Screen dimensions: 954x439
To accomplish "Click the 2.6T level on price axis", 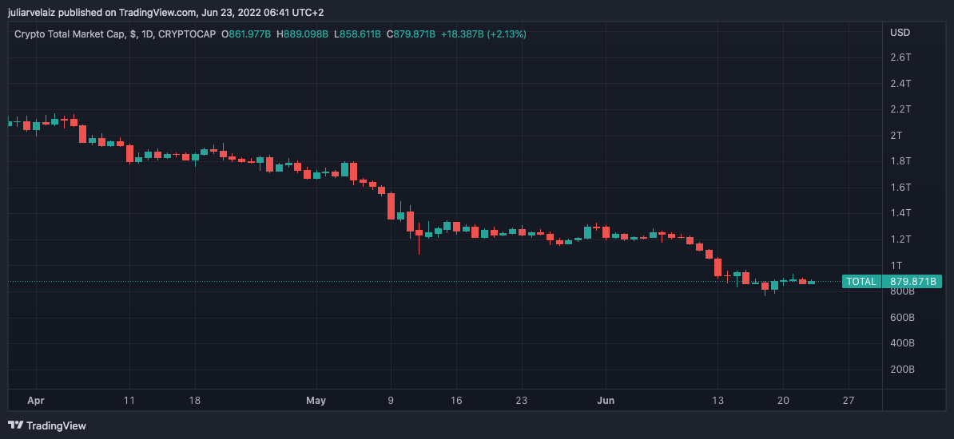I will pyautogui.click(x=900, y=57).
